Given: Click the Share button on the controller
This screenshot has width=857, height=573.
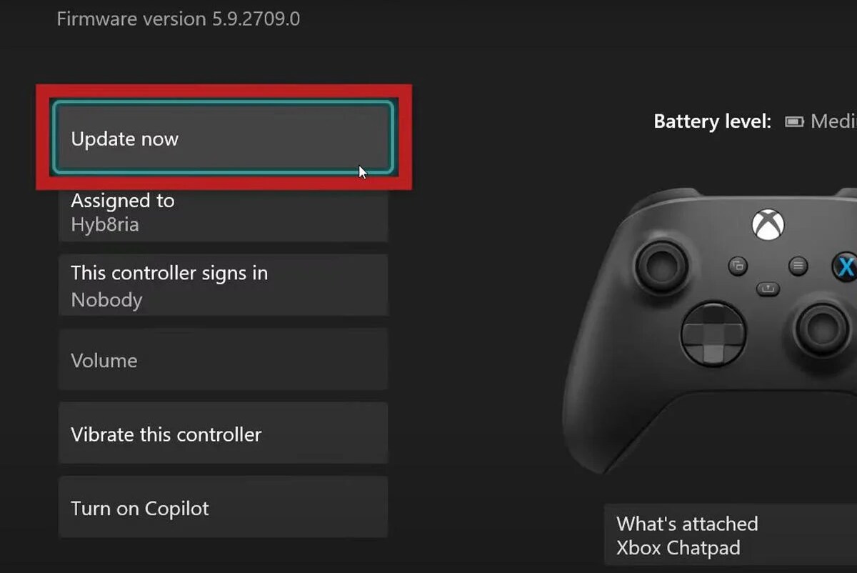Looking at the screenshot, I should [x=768, y=289].
